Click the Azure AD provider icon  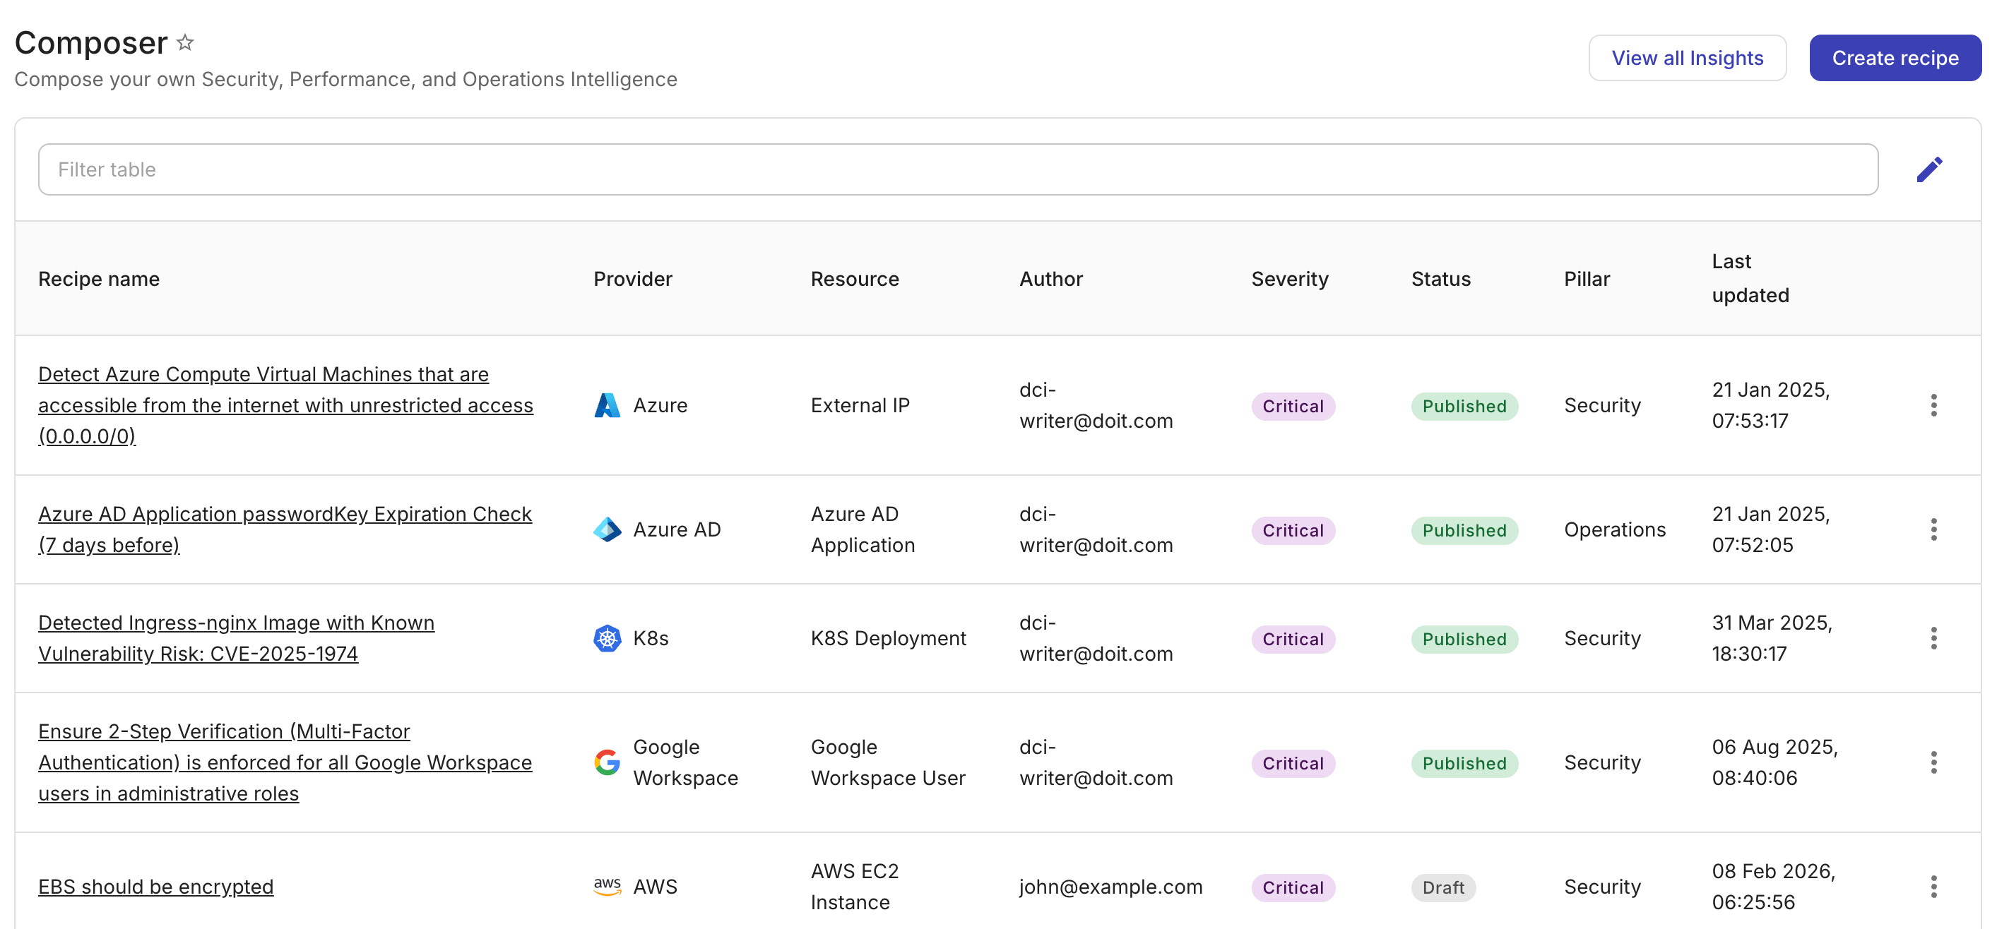606,529
